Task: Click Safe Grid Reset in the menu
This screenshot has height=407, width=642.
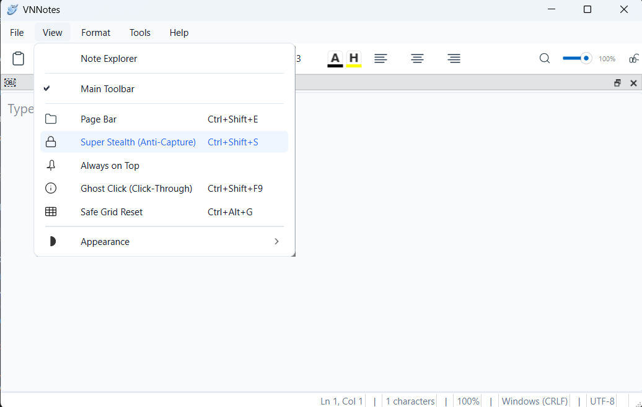Action: [111, 212]
